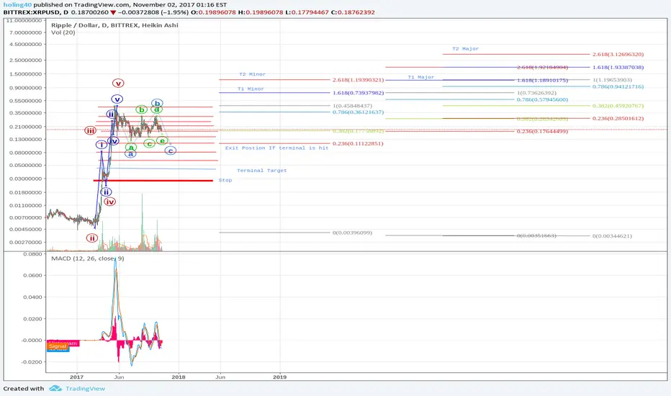Click the T1 Major target label
This screenshot has height=396, width=671.
(x=421, y=77)
